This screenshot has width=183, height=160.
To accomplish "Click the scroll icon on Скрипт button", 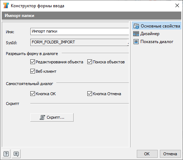I will pos(42,117).
